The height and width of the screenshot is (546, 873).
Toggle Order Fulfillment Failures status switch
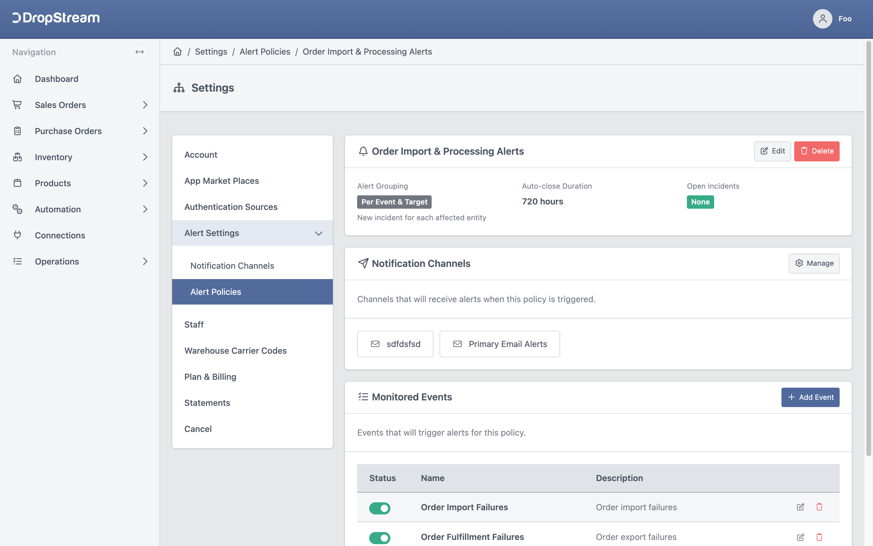(x=380, y=538)
